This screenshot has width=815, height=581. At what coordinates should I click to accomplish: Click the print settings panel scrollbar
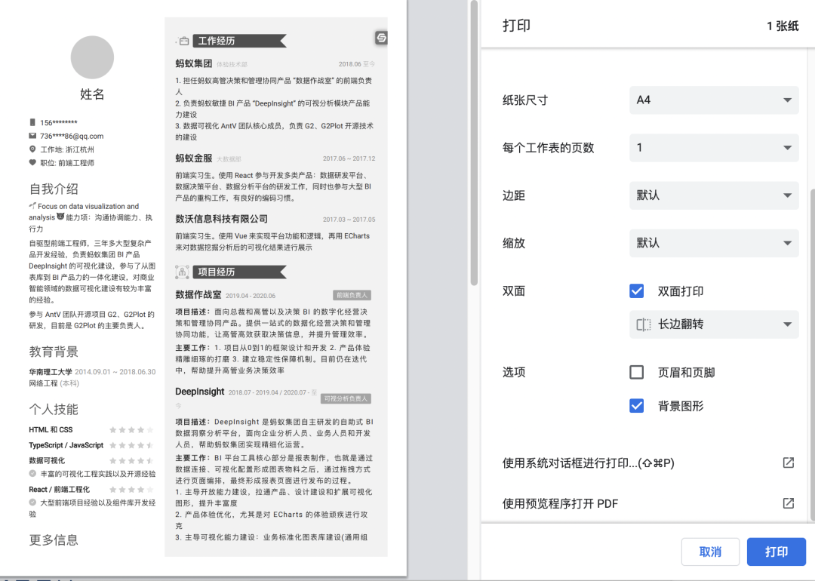(813, 353)
